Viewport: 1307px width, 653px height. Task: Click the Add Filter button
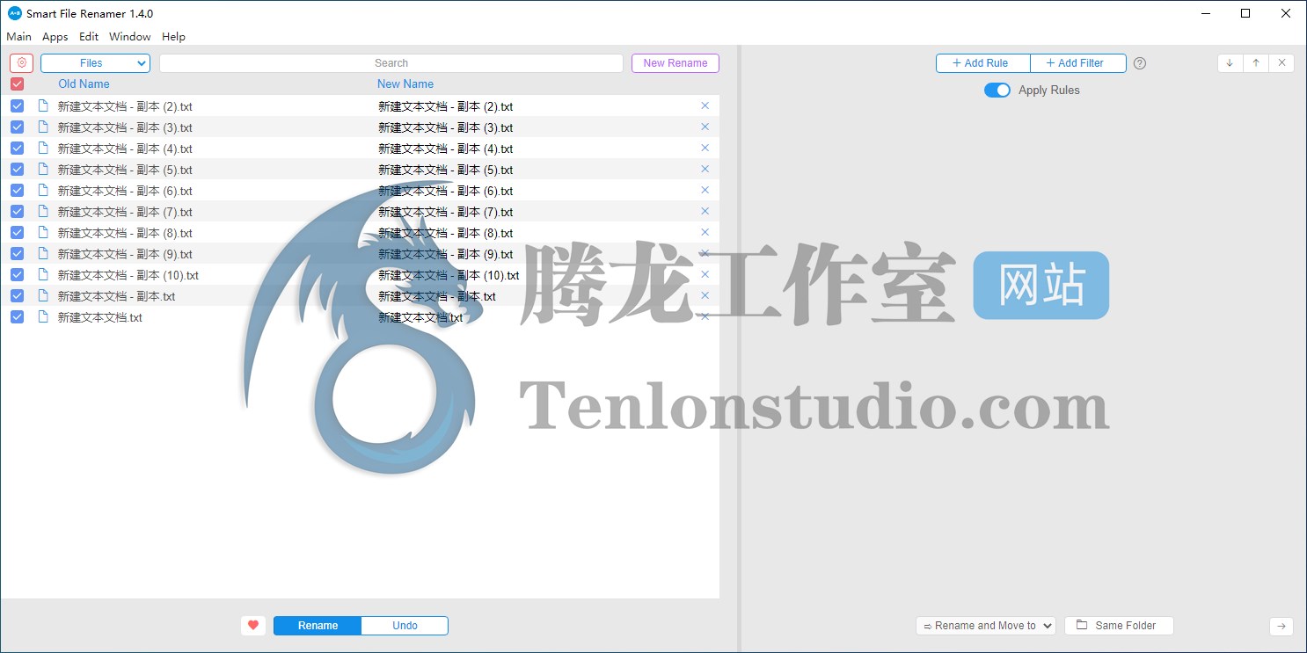(1078, 63)
